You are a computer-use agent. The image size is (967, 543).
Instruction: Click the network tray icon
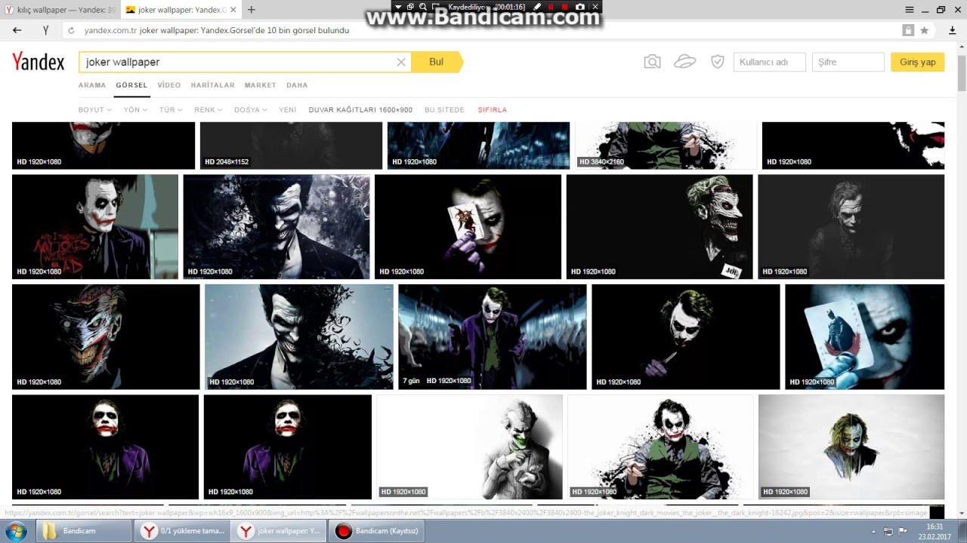888,531
